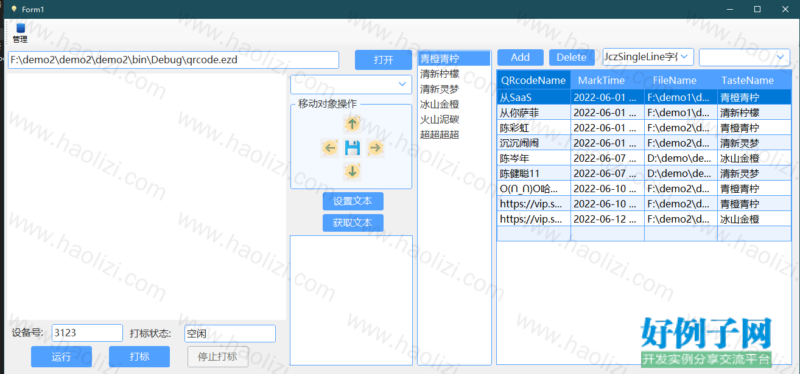Click the 打标 button
Viewport: 800px width, 374px height.
139,356
